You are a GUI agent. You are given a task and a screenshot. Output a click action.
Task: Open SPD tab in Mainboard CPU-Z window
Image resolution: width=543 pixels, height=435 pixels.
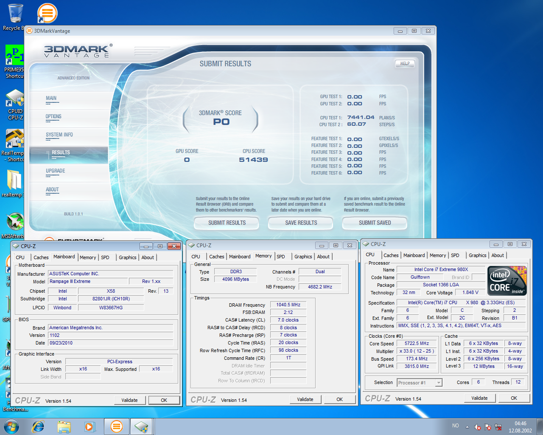click(x=105, y=257)
